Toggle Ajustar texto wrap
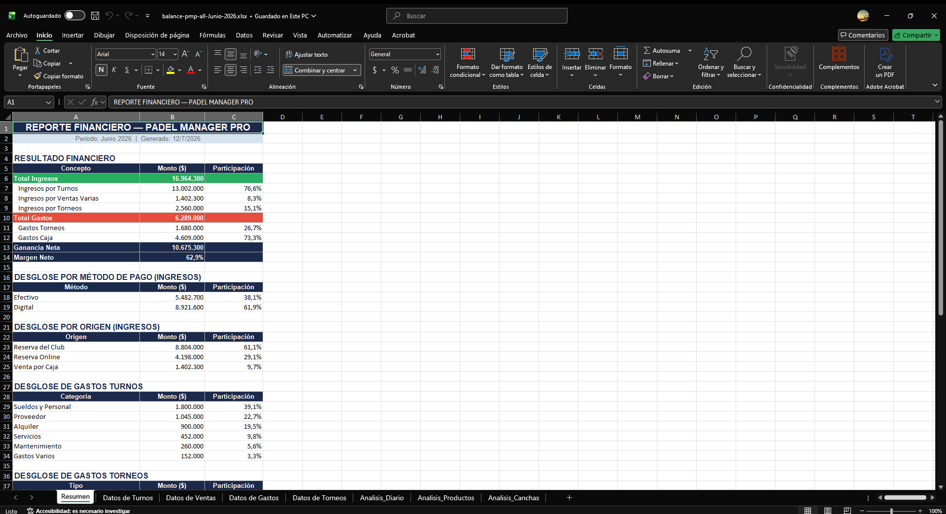Screen dimensions: 946x514 (x=306, y=55)
